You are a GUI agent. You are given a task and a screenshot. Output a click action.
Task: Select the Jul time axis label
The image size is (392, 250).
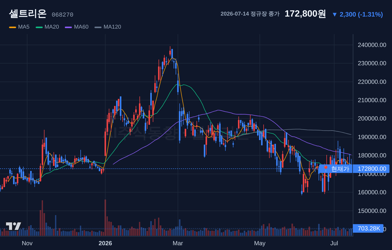click(334, 243)
